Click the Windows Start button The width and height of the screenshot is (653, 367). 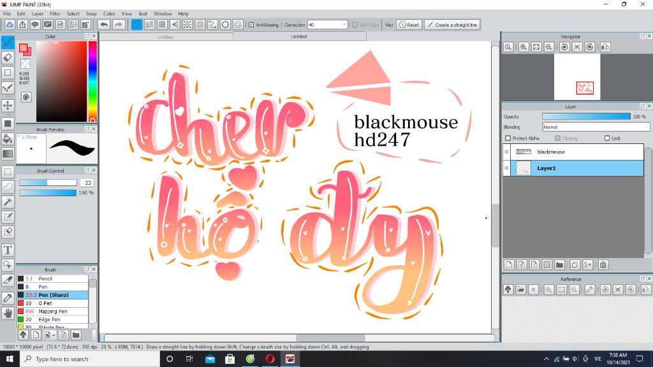[10, 359]
